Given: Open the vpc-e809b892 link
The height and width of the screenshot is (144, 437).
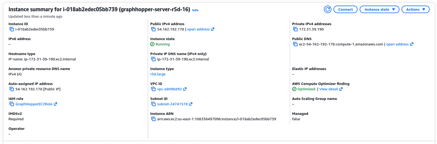Looking at the screenshot, I should 169,89.
